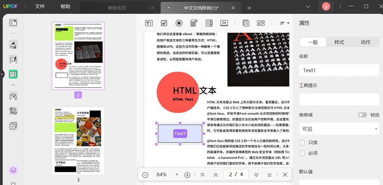Switch to the 动作 tab
This screenshot has width=383, height=185.
pyautogui.click(x=365, y=42)
